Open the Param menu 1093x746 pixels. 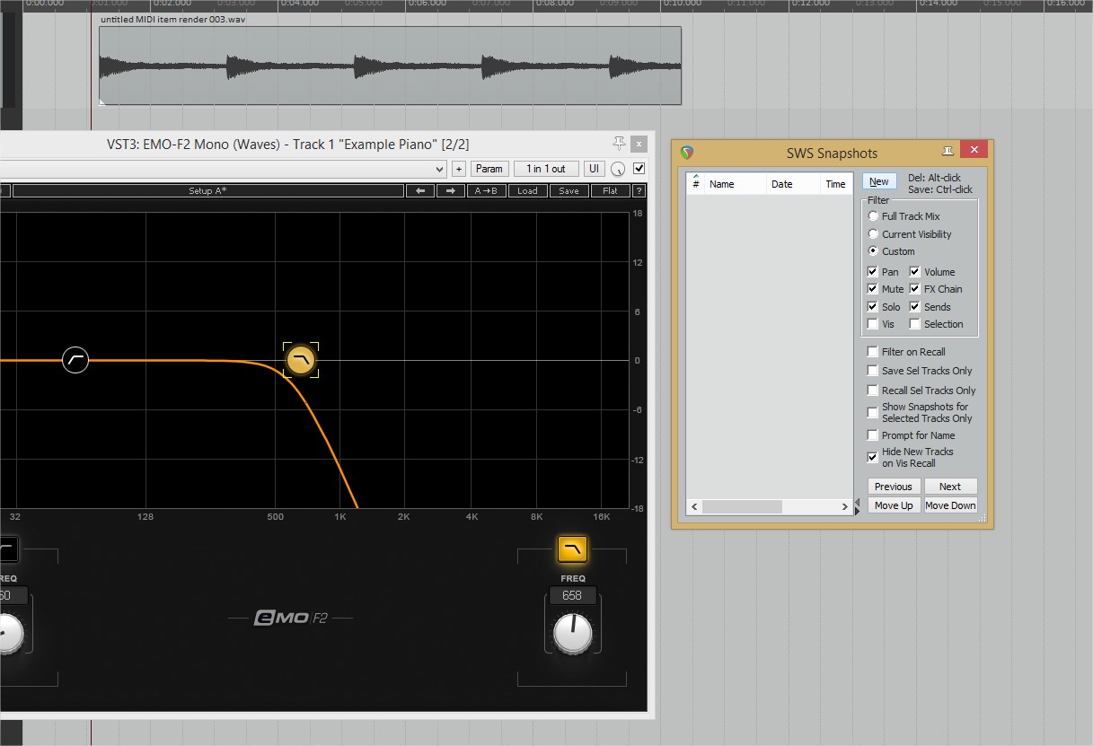coord(489,169)
